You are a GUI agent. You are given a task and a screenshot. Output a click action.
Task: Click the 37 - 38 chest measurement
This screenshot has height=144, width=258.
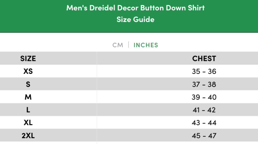tap(204, 84)
